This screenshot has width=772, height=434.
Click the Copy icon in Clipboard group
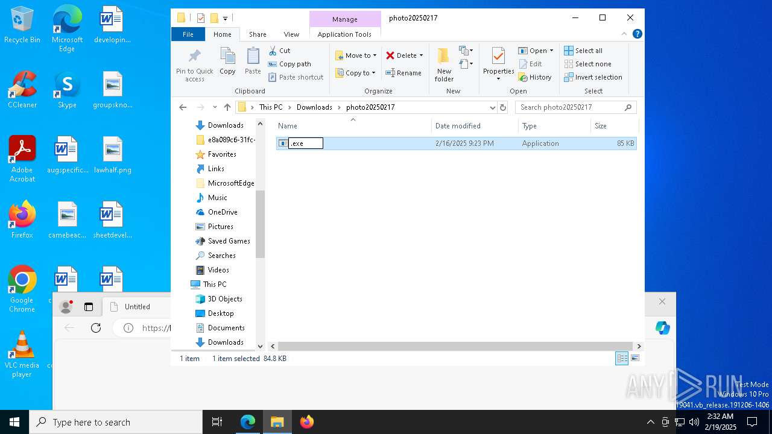[x=227, y=61]
